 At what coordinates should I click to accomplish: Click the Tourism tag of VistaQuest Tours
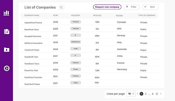(76, 63)
